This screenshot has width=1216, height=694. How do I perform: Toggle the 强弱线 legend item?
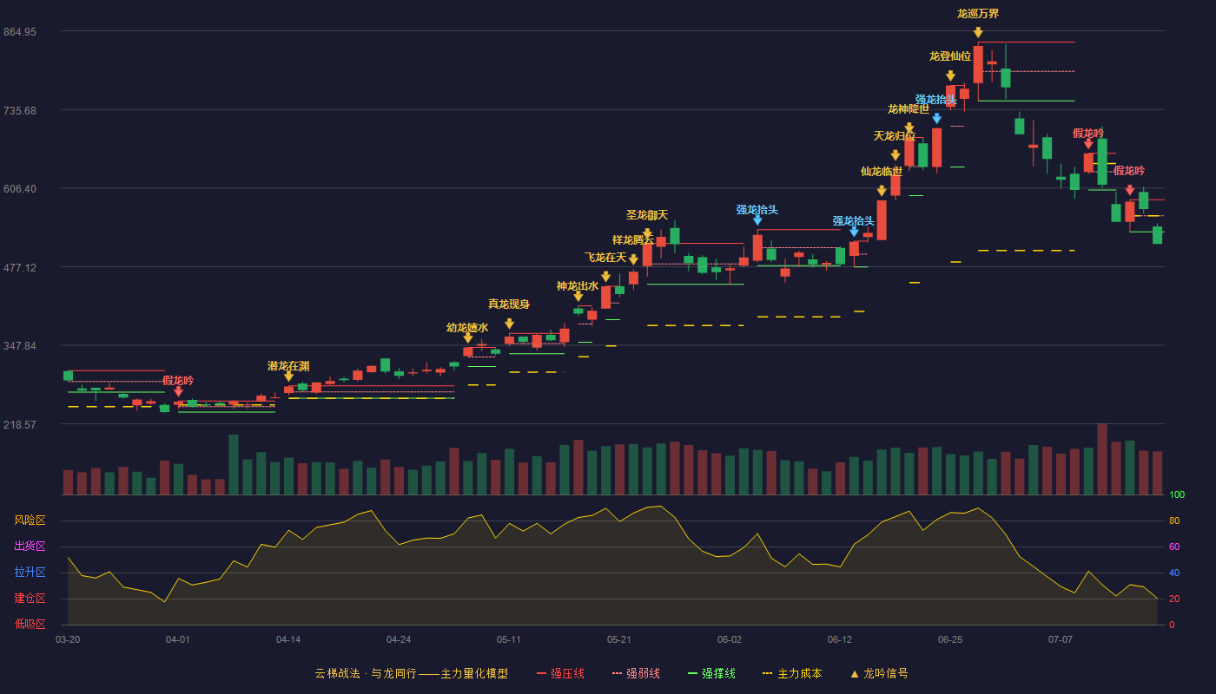(637, 673)
